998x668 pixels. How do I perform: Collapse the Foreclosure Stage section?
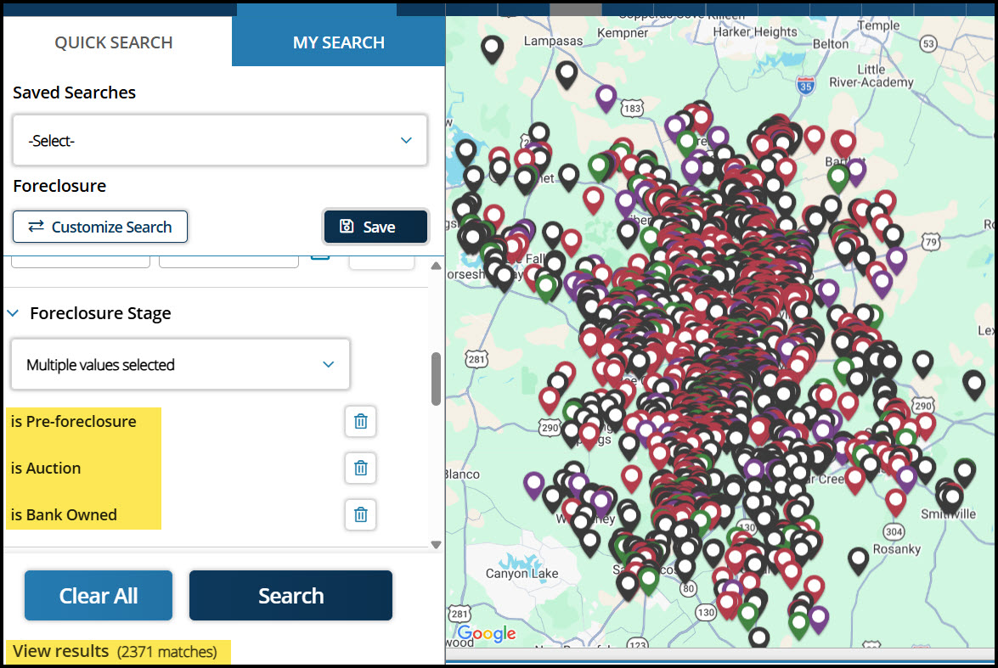(x=13, y=313)
